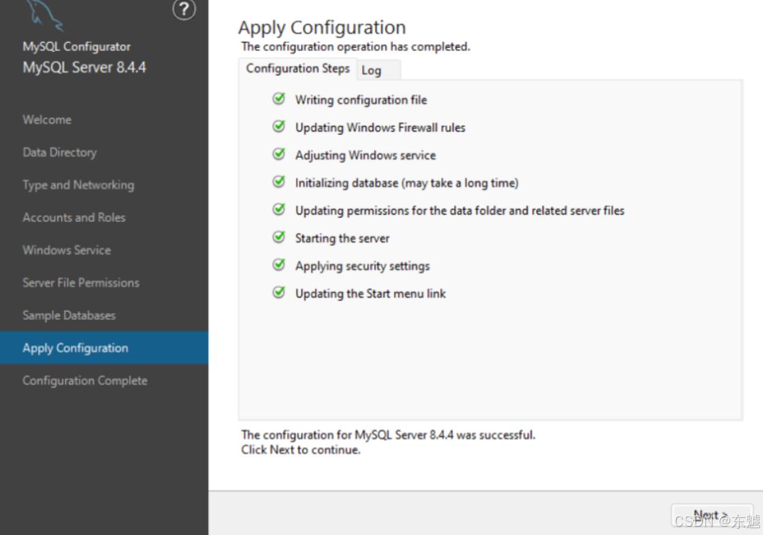Click 'Updating permissions for the data folder' text
The image size is (763, 535).
tap(460, 210)
